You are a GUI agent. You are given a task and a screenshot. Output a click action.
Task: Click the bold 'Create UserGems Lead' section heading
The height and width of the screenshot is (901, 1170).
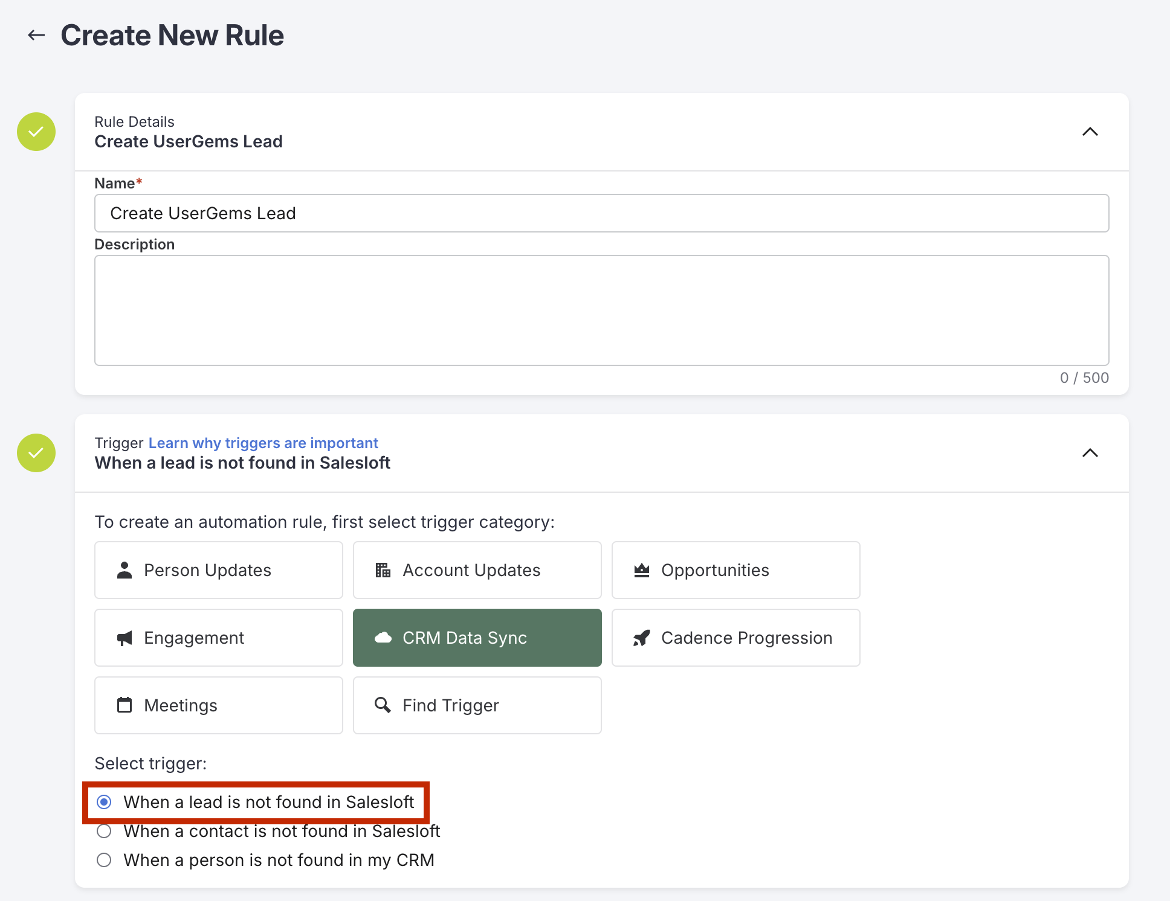click(x=189, y=141)
